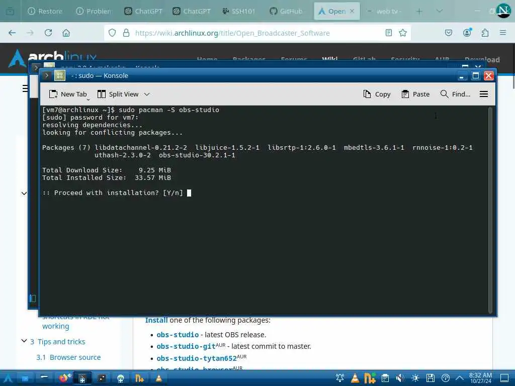Open the KDE application launcher
The image size is (515, 386).
[x=8, y=378]
